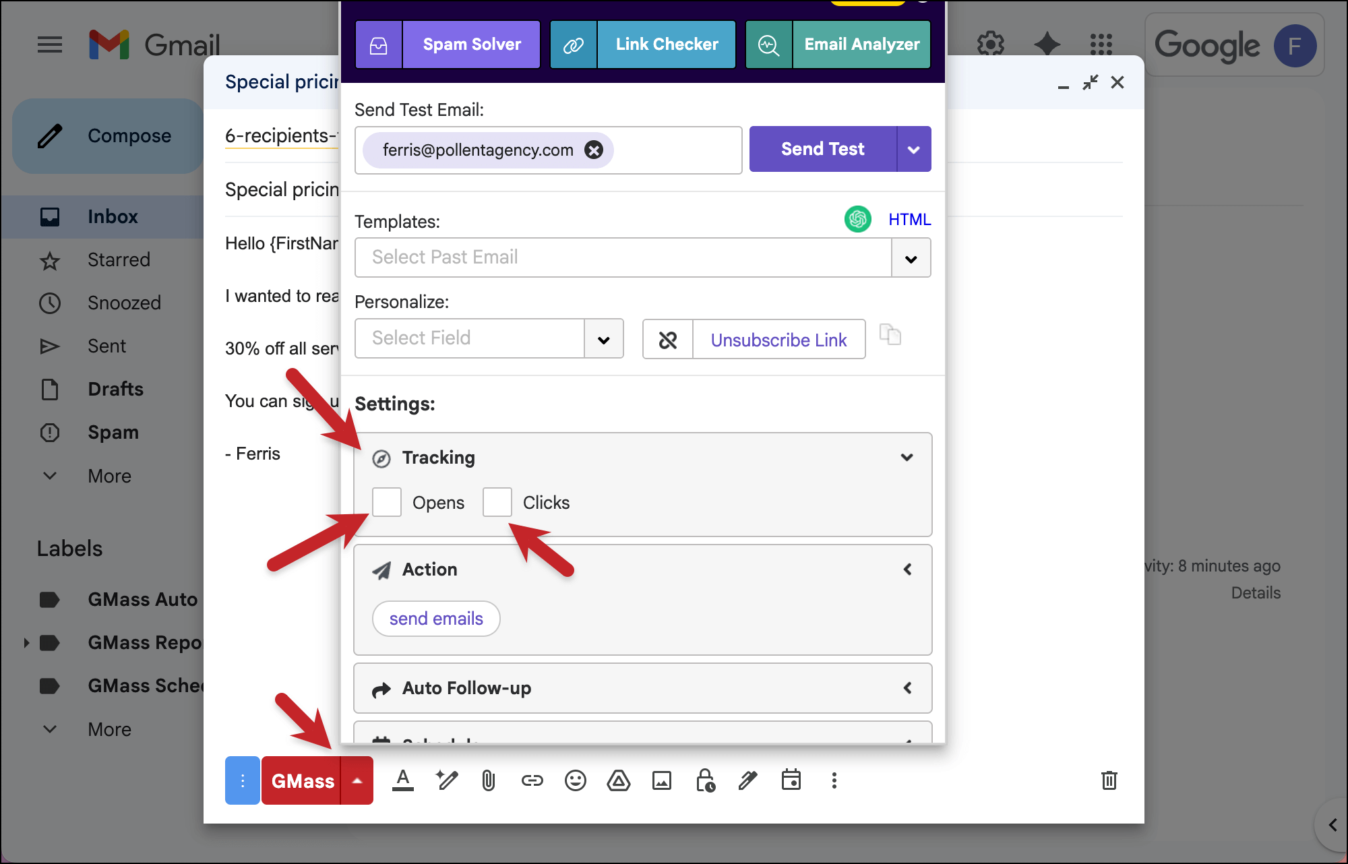Click the ChatGPT icon next to Templates
The image size is (1348, 864).
pyautogui.click(x=857, y=219)
